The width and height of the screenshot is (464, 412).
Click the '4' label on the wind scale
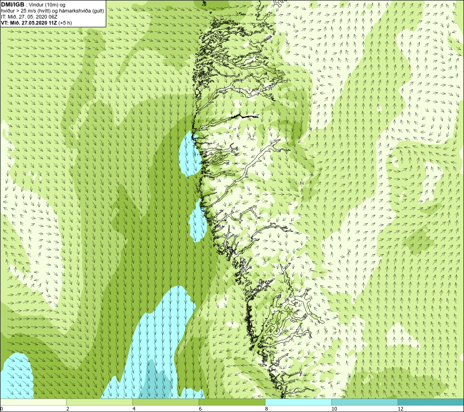pyautogui.click(x=134, y=409)
